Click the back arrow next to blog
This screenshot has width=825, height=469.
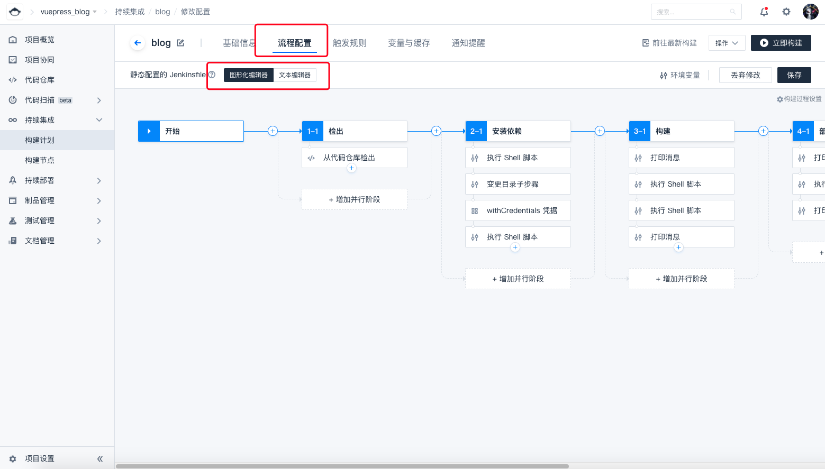pyautogui.click(x=138, y=43)
